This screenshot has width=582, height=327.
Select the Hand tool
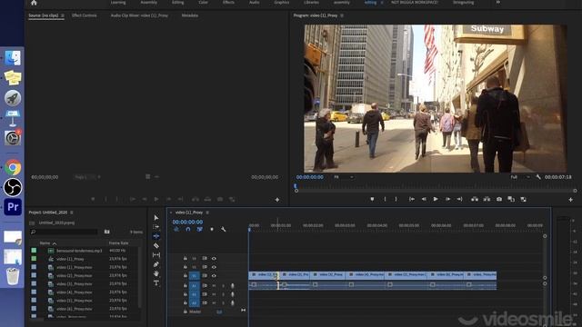click(x=156, y=273)
